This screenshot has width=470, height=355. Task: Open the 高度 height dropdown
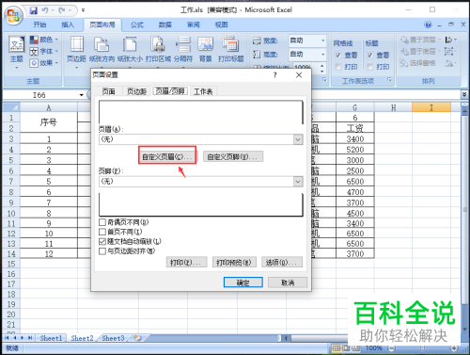coord(322,55)
